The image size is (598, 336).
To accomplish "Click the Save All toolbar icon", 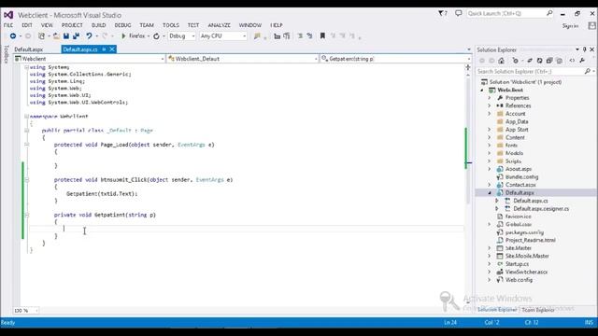I will pyautogui.click(x=76, y=35).
